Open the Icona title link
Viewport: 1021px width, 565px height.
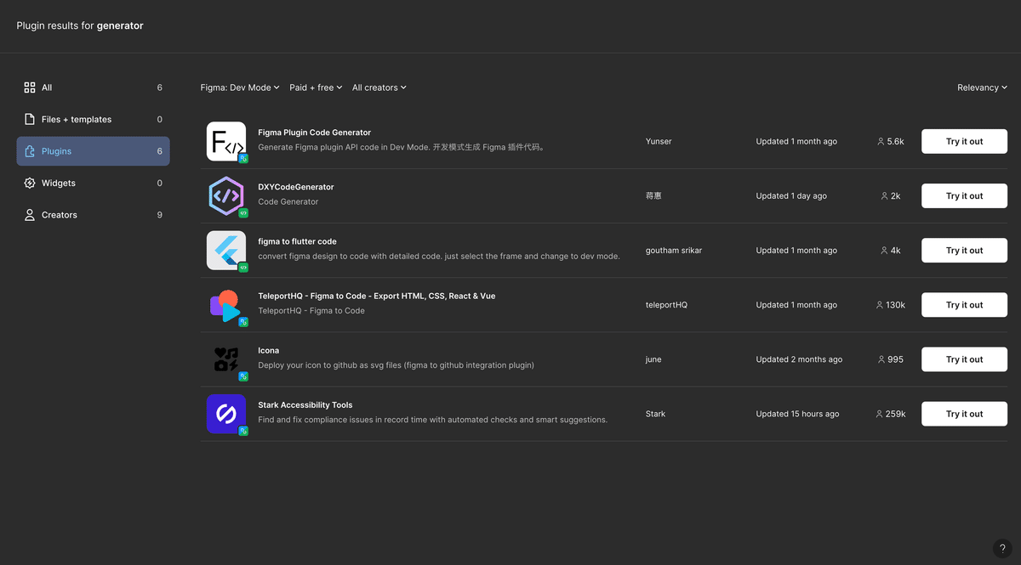pos(269,350)
